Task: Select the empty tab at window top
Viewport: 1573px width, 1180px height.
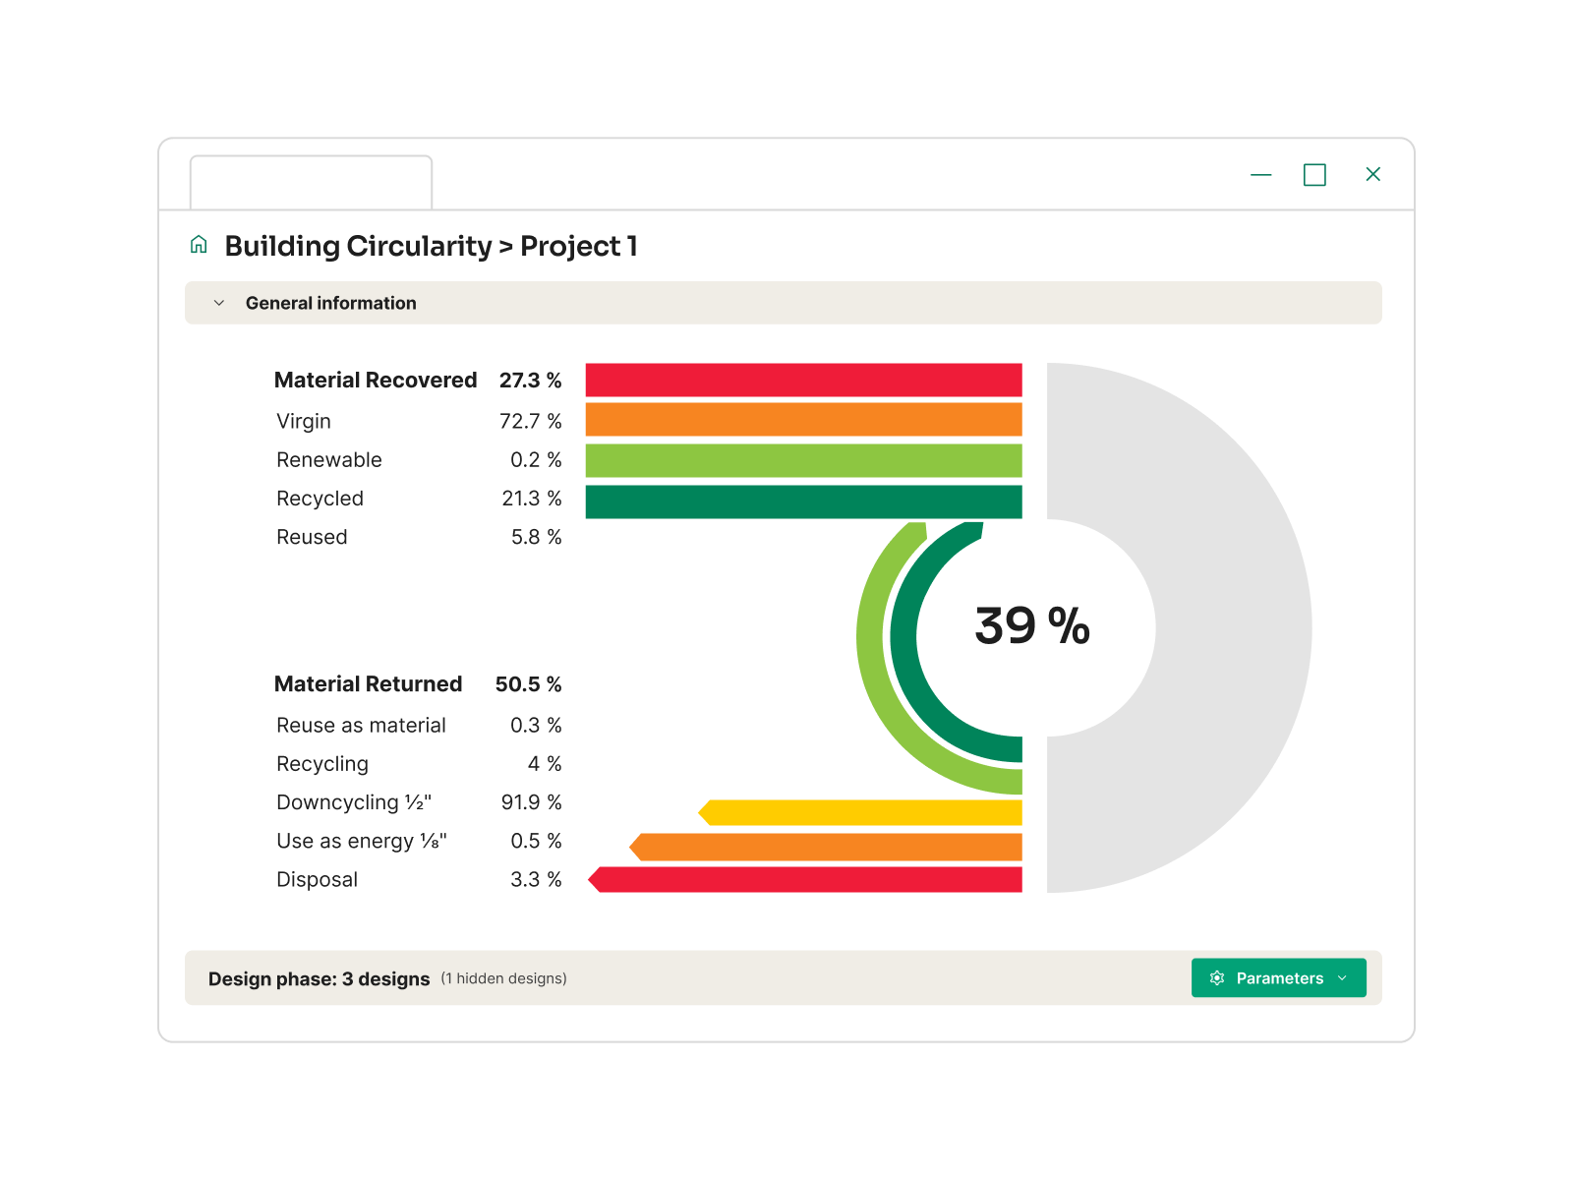Action: [311, 182]
